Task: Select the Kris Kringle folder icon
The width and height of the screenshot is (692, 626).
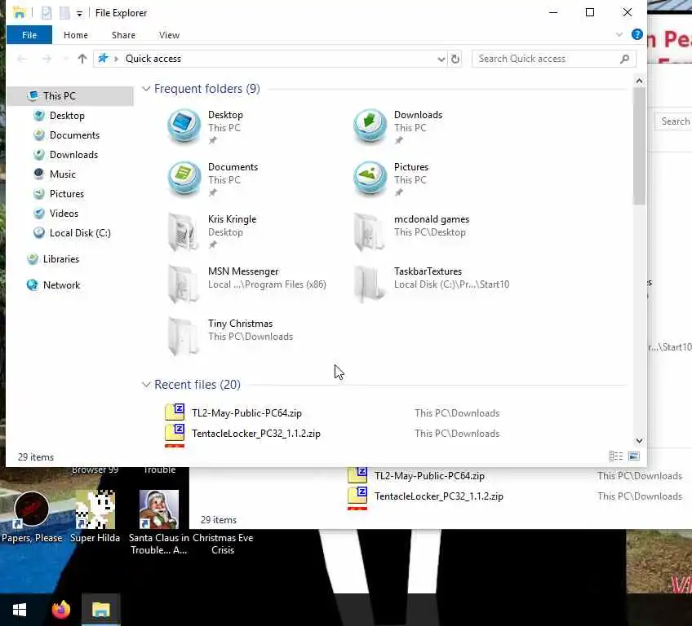Action: click(x=183, y=231)
